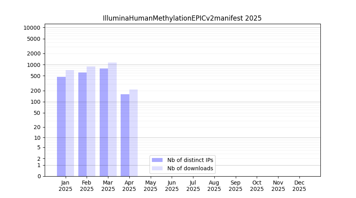Select the Apr 2025 distinct IPs bar

click(125, 135)
